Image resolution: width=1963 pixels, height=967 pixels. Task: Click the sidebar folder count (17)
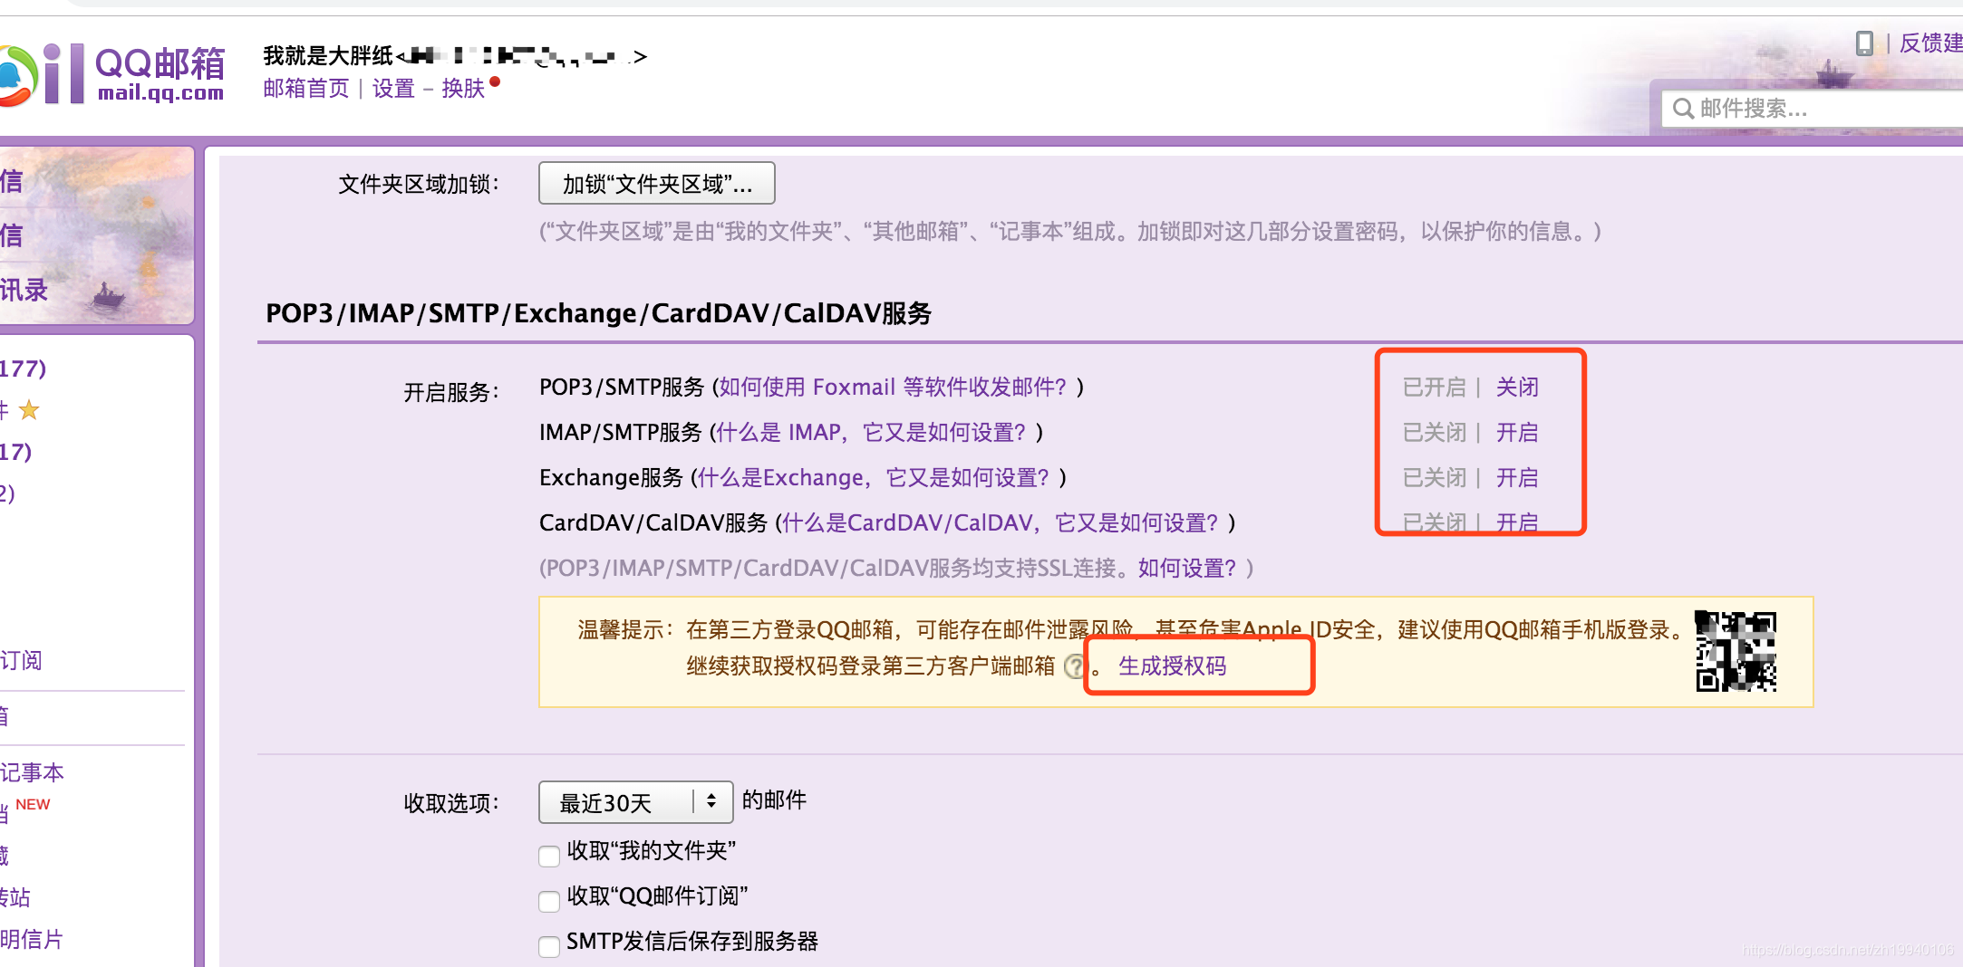(x=16, y=452)
